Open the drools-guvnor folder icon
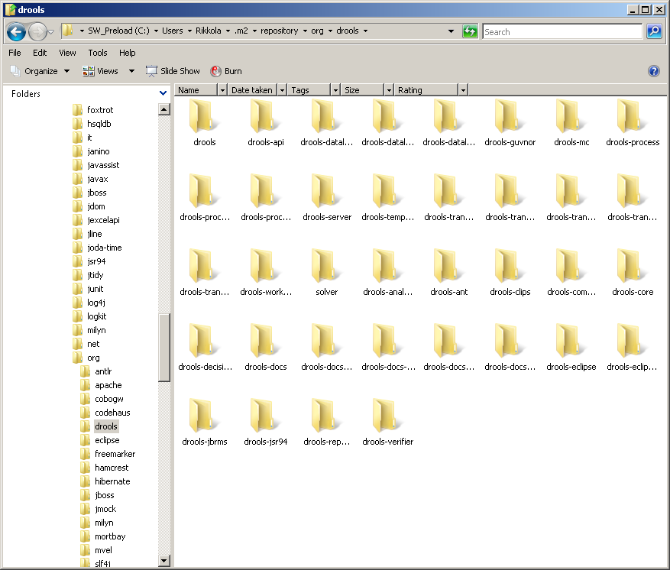The height and width of the screenshot is (570, 670). [x=510, y=116]
